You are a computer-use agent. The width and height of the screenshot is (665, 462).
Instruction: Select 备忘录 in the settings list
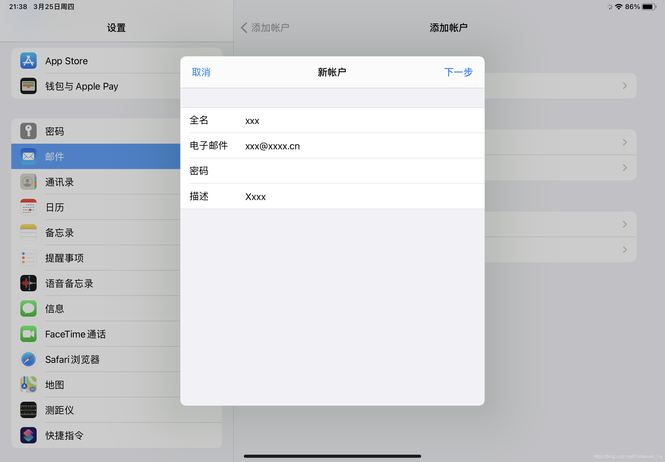pos(60,233)
